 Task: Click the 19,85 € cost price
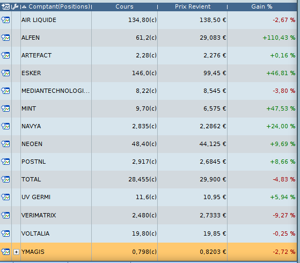pos(215,233)
